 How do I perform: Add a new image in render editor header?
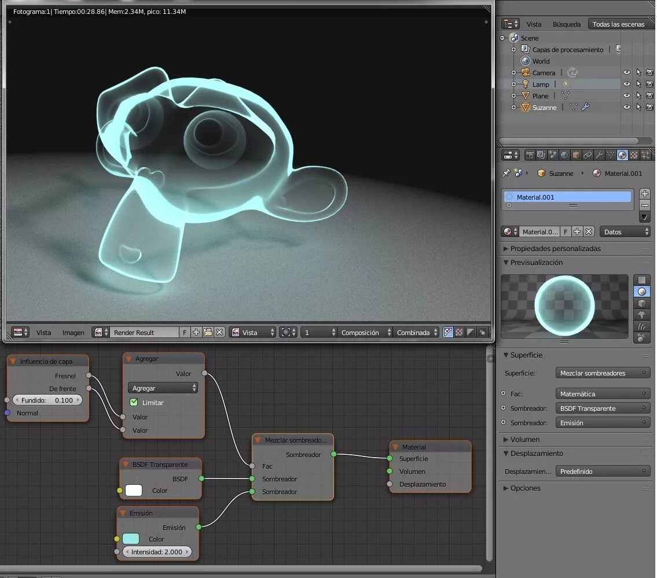(196, 332)
